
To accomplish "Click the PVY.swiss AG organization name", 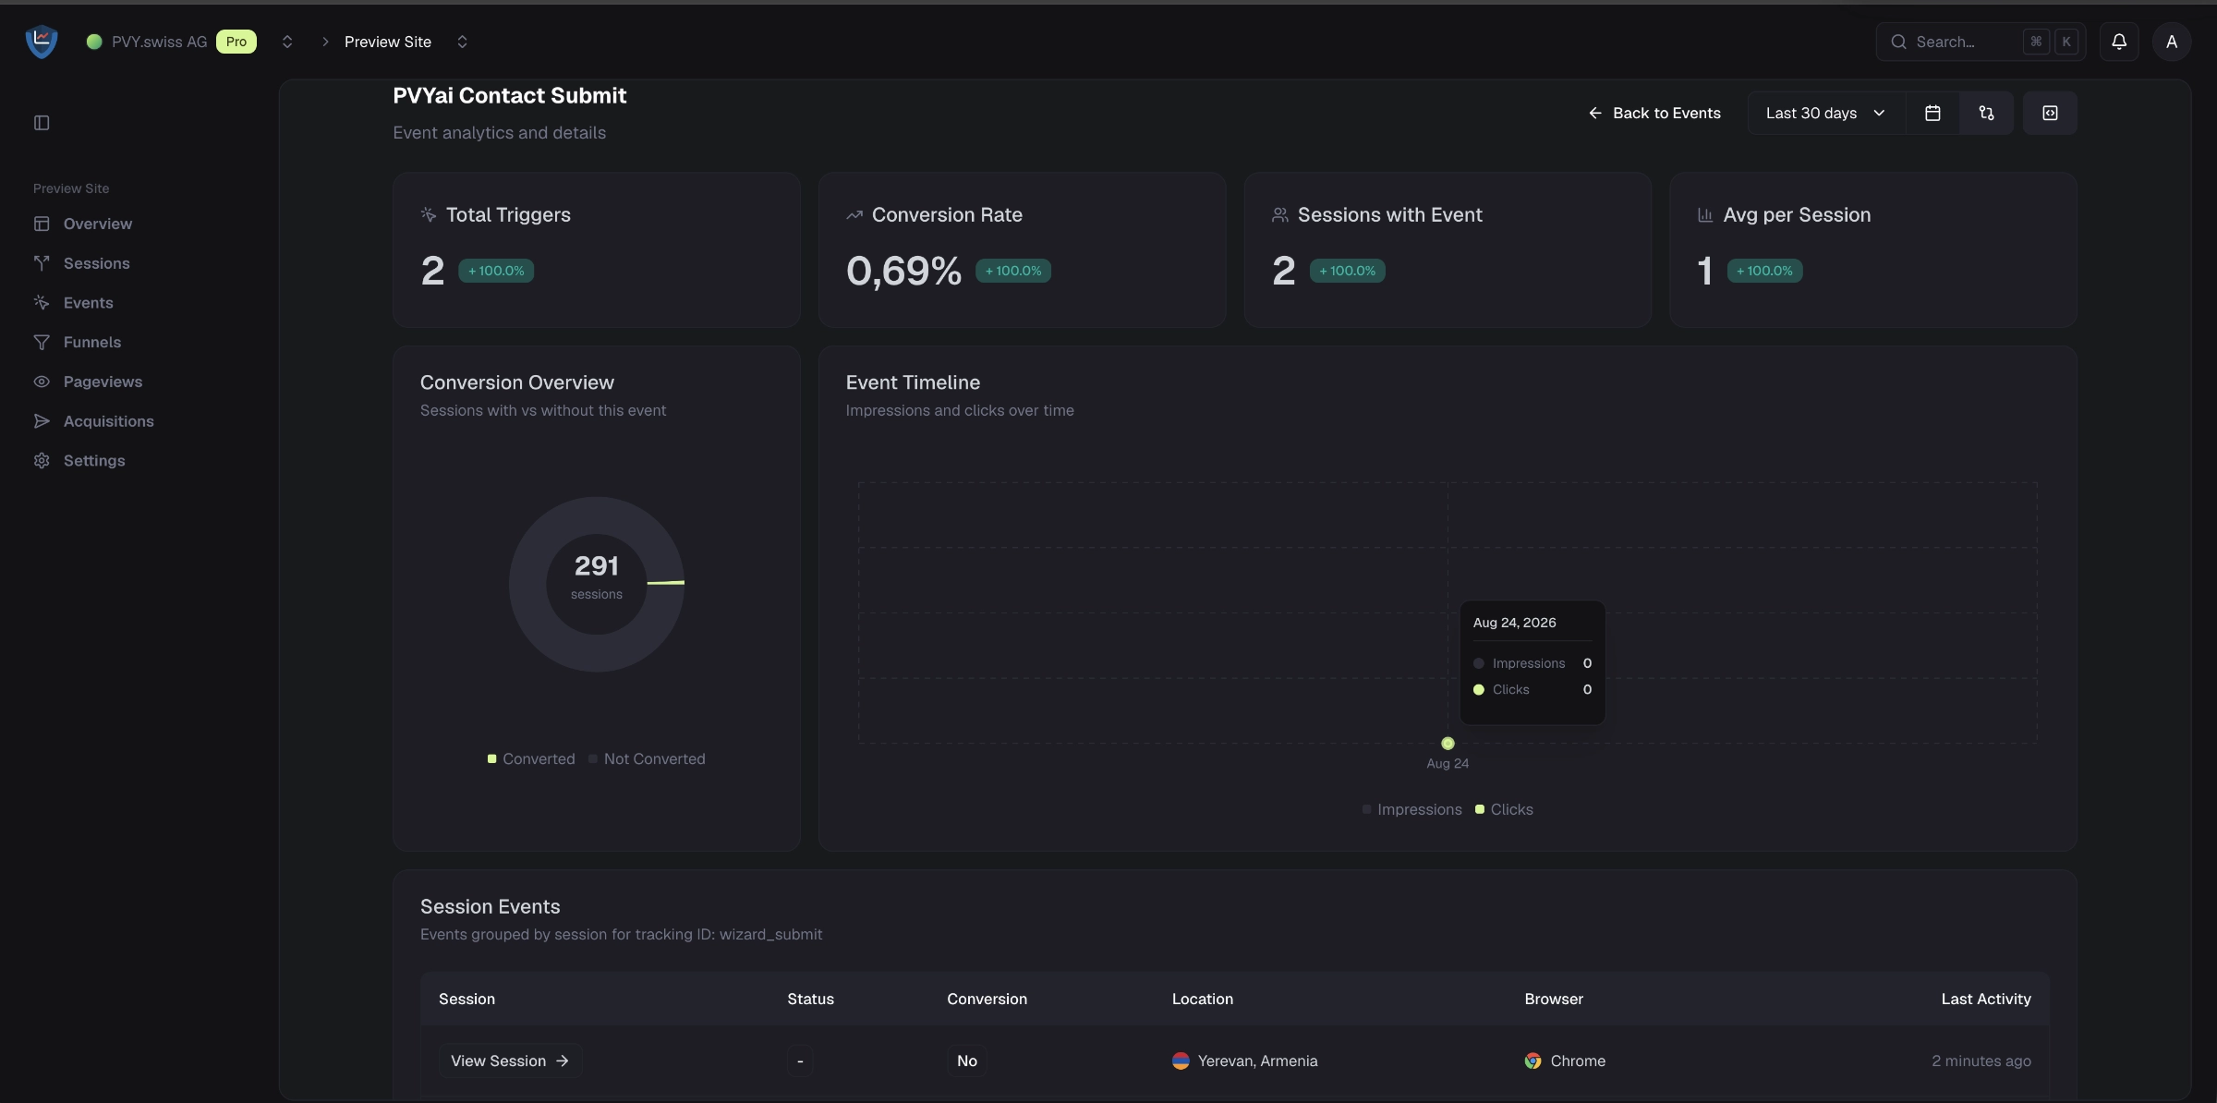I will coord(160,42).
